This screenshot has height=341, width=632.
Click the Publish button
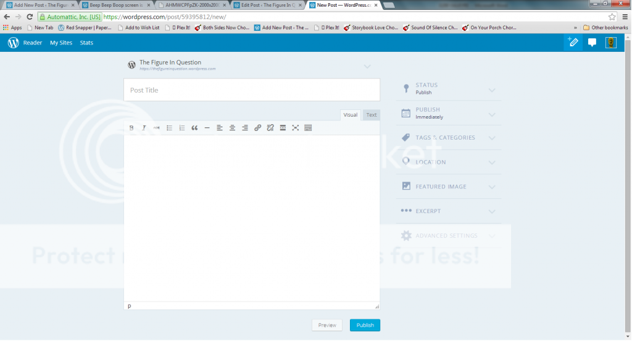(365, 325)
